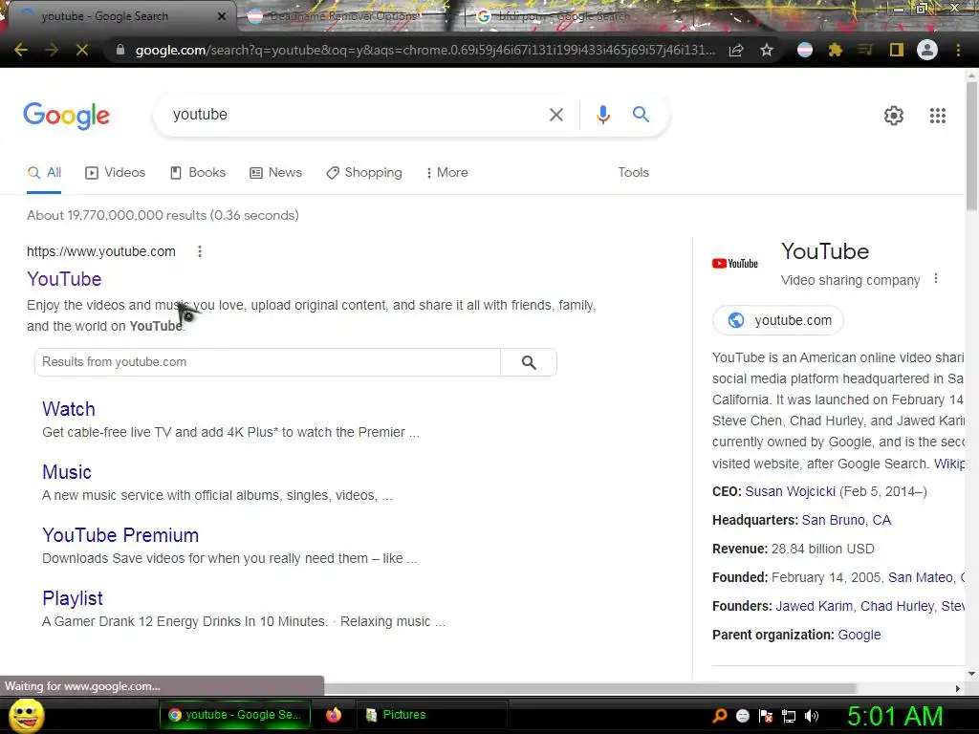Image resolution: width=979 pixels, height=734 pixels.
Task: Focus the Google search box containing youtube
Action: pos(353,115)
